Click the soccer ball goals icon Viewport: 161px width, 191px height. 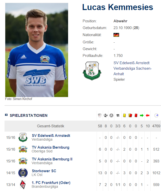(x=105, y=115)
